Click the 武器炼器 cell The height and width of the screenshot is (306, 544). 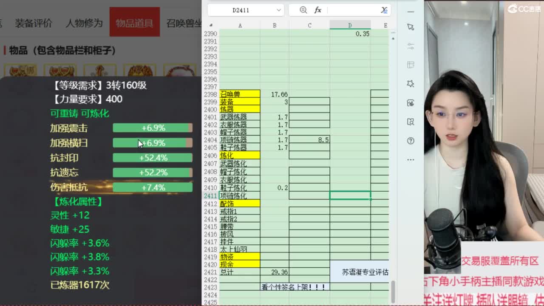click(x=240, y=117)
